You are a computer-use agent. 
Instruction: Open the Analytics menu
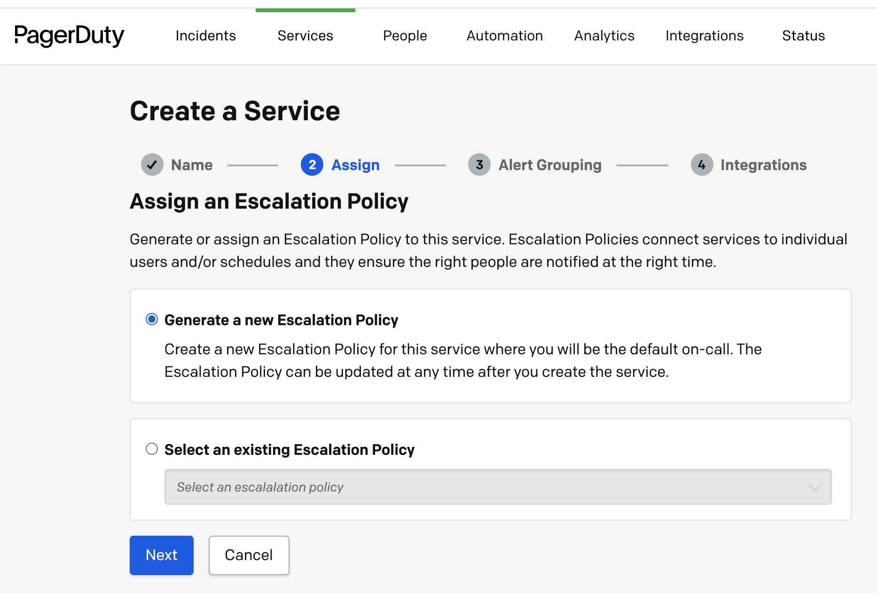(604, 36)
